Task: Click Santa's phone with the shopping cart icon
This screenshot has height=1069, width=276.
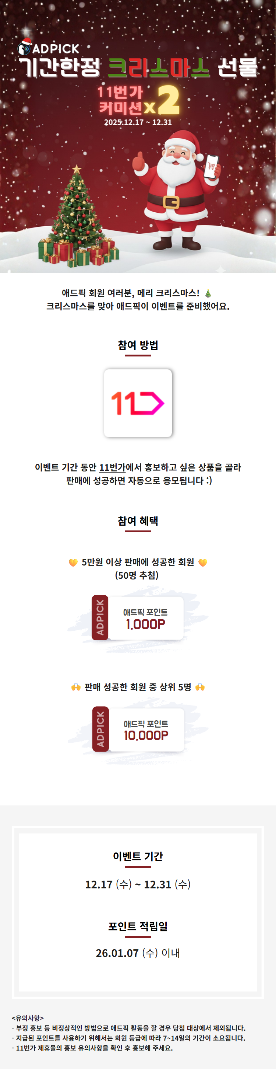Action: pos(212,166)
